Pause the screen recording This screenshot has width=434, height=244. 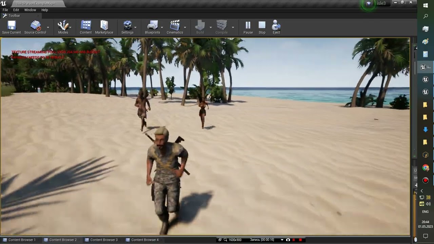294,240
